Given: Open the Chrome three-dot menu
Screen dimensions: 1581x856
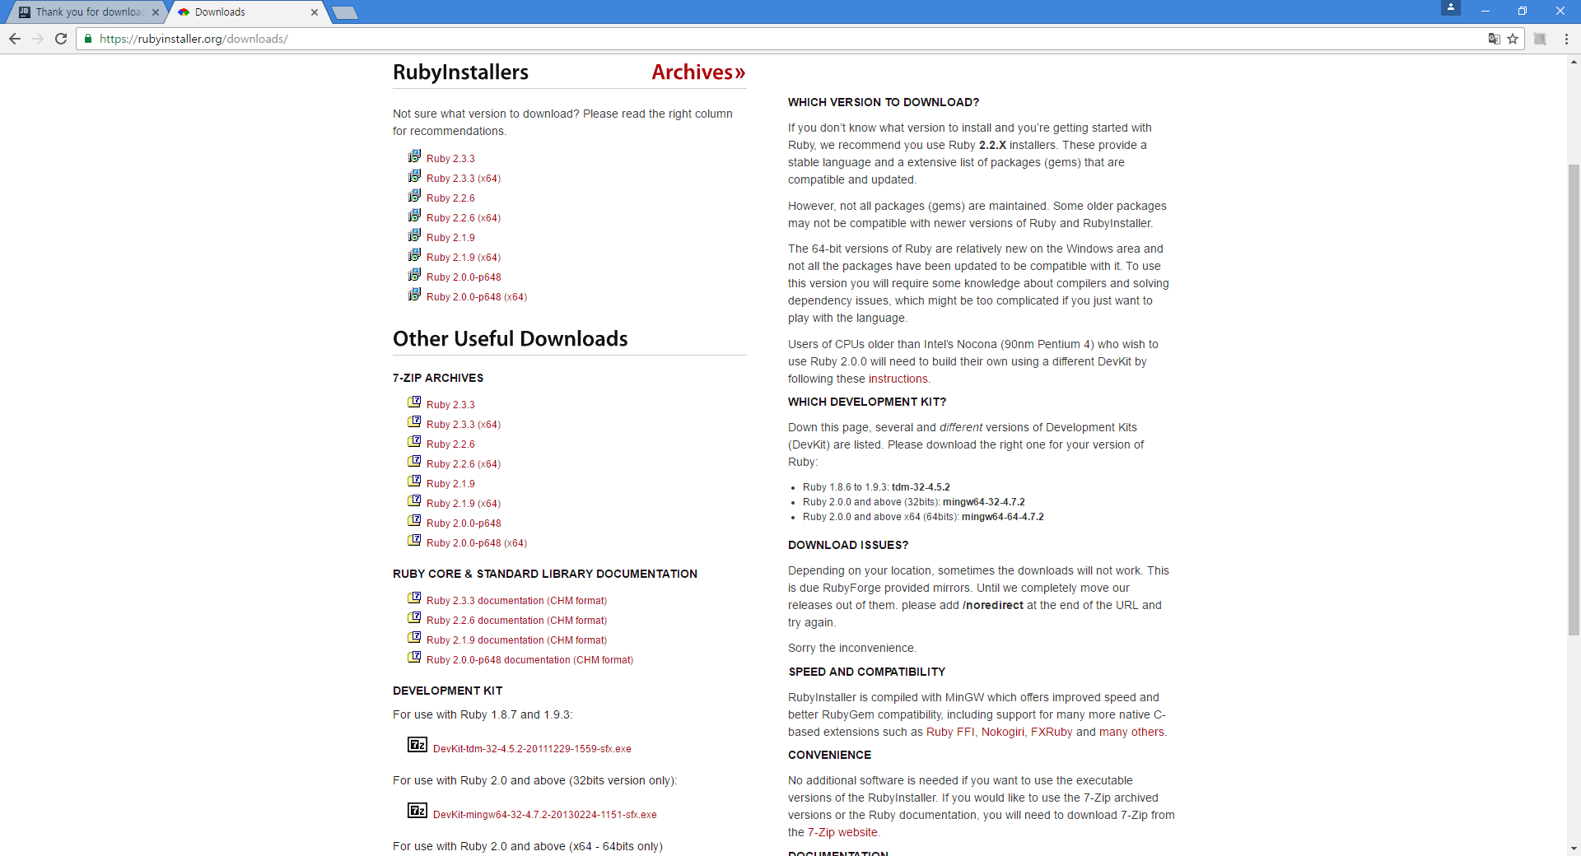Looking at the screenshot, I should point(1566,39).
